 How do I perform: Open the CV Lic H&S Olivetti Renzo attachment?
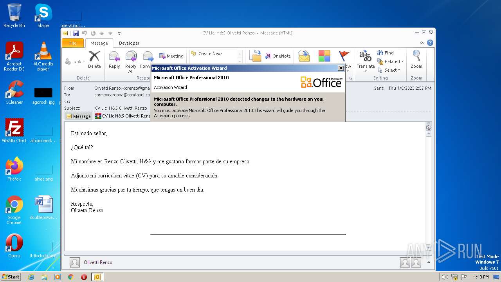point(123,116)
